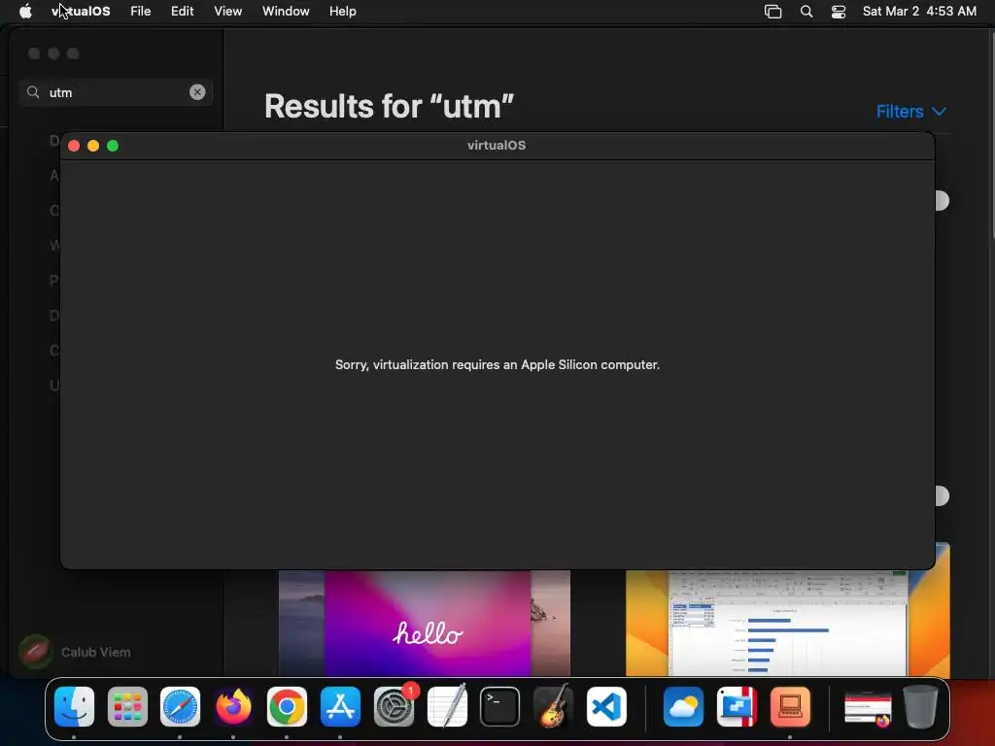Open the hello screenshot thumbnail in App Store
Image resolution: width=995 pixels, height=746 pixels.
[x=425, y=623]
